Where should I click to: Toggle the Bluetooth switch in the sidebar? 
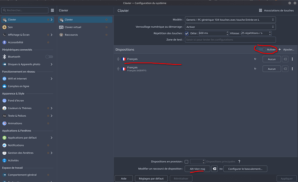coord(49,57)
